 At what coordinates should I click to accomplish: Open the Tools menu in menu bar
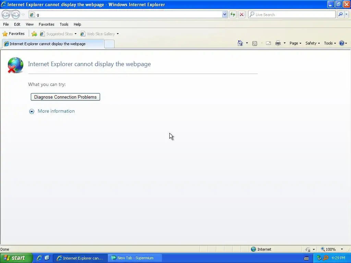(64, 24)
